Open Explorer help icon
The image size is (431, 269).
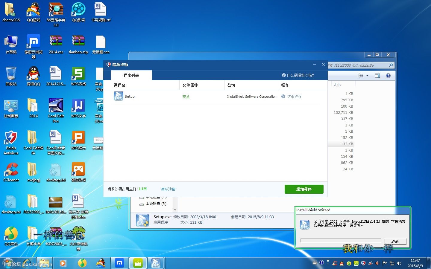388,76
